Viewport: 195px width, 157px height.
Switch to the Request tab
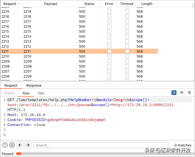[11, 86]
